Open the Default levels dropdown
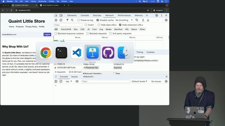The height and width of the screenshot is (126, 225). point(139,81)
